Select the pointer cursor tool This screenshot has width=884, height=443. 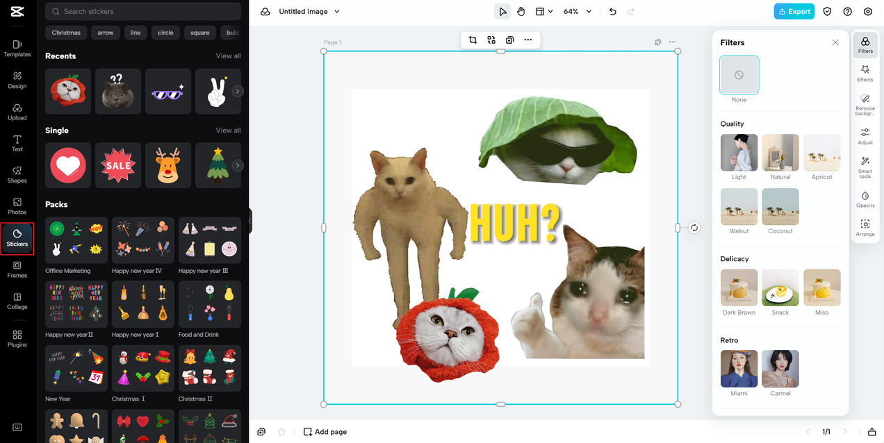coord(502,12)
